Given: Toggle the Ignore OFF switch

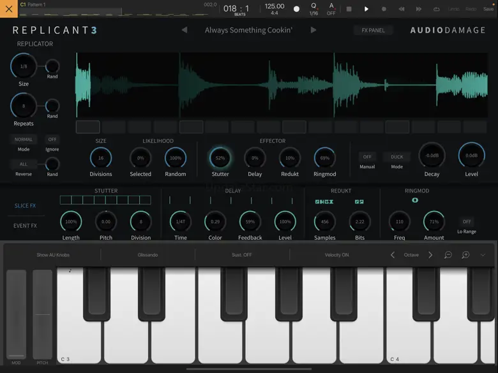Looking at the screenshot, I should click(52, 139).
